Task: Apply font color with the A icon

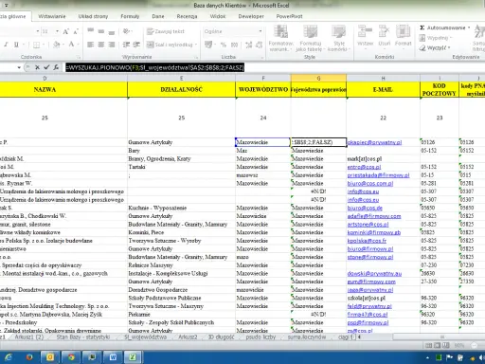Action: (x=71, y=45)
